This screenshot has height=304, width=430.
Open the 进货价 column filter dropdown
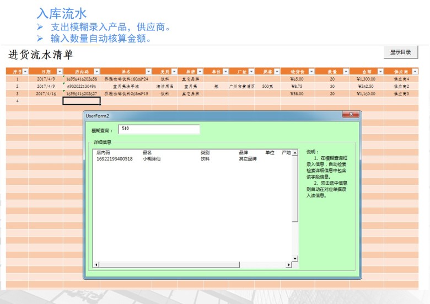coord(311,72)
